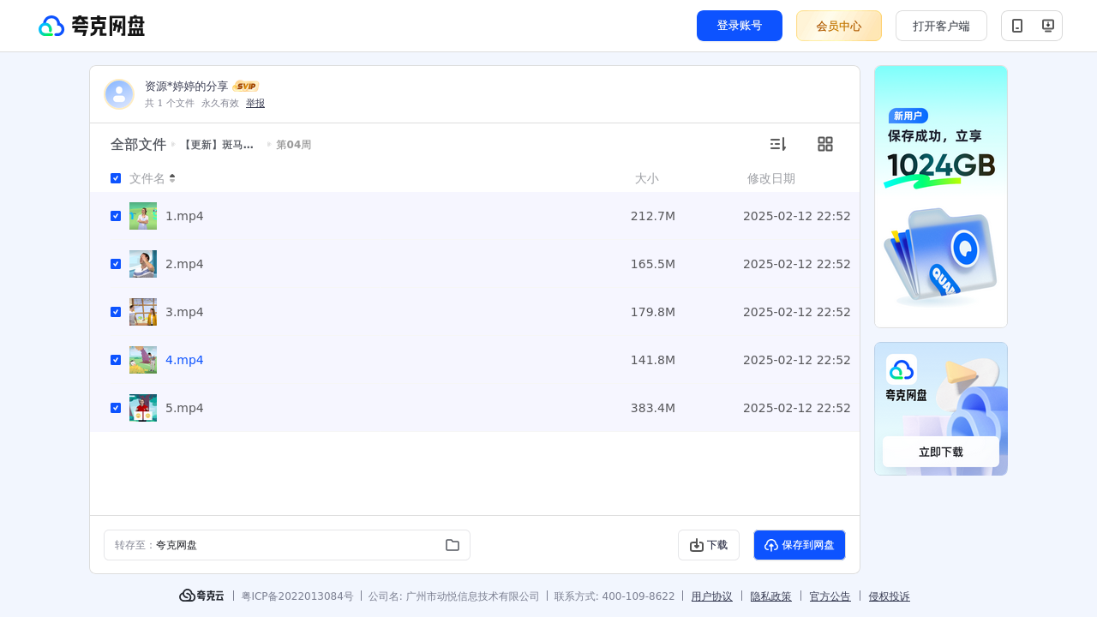Viewport: 1097px width, 617px height.
Task: Click the sharer name 资源*婷婷的分享
Action: tap(187, 87)
